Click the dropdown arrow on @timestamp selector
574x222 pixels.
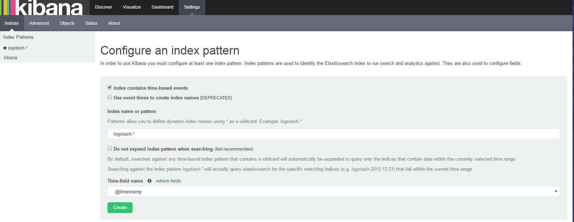point(556,192)
